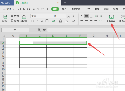This screenshot has height=91, width=125.
Task: Toggle vertical middle alignment
Action: tap(86, 16)
